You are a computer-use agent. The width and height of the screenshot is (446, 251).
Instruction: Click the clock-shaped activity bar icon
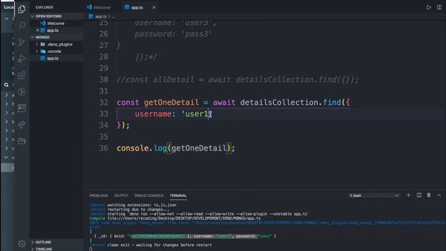22,91
